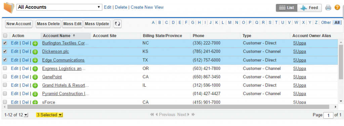Click green plus icon in GenePoint row
Image resolution: width=344 pixels, height=126 pixels.
[x=35, y=77]
